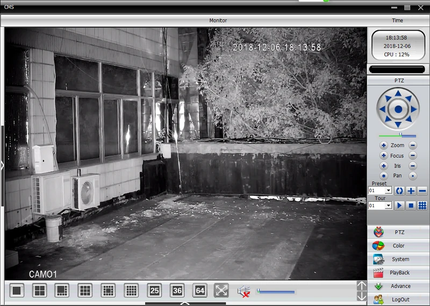
Task: Click the CPU : 12% usage readout
Action: pos(397,55)
